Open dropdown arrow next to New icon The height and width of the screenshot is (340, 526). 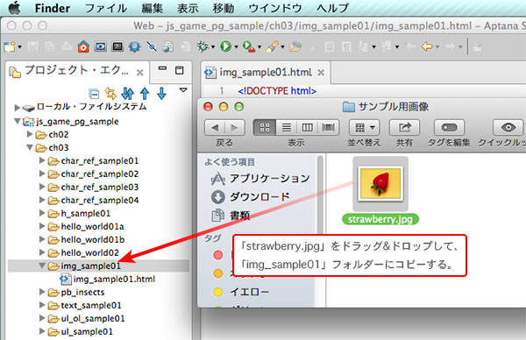(x=19, y=47)
